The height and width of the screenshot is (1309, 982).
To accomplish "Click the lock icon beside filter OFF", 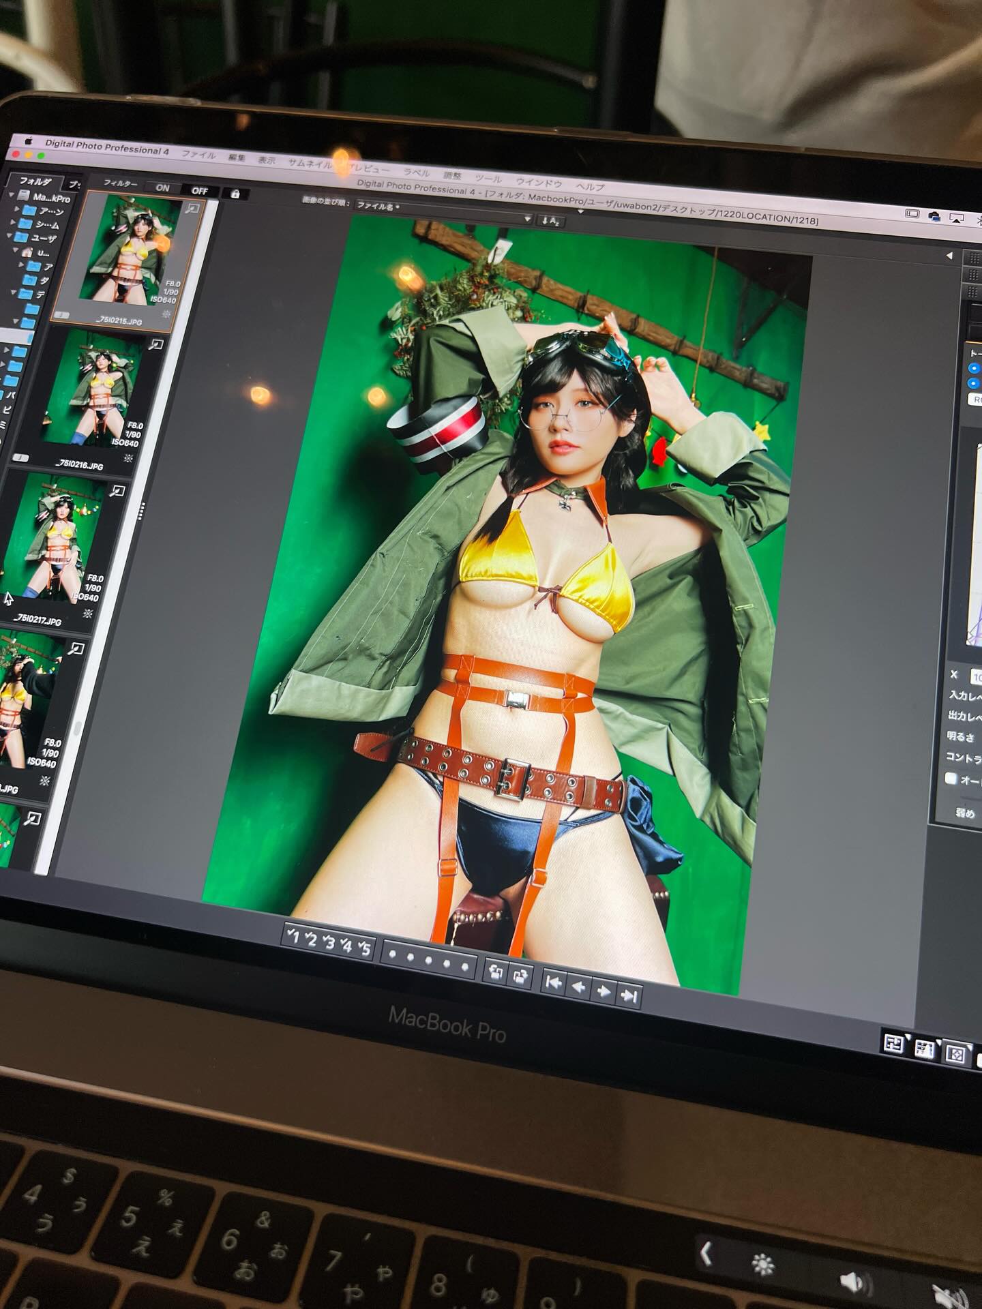I will pyautogui.click(x=235, y=194).
